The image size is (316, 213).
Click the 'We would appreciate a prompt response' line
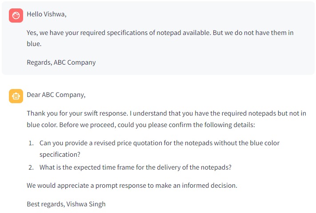(132, 186)
